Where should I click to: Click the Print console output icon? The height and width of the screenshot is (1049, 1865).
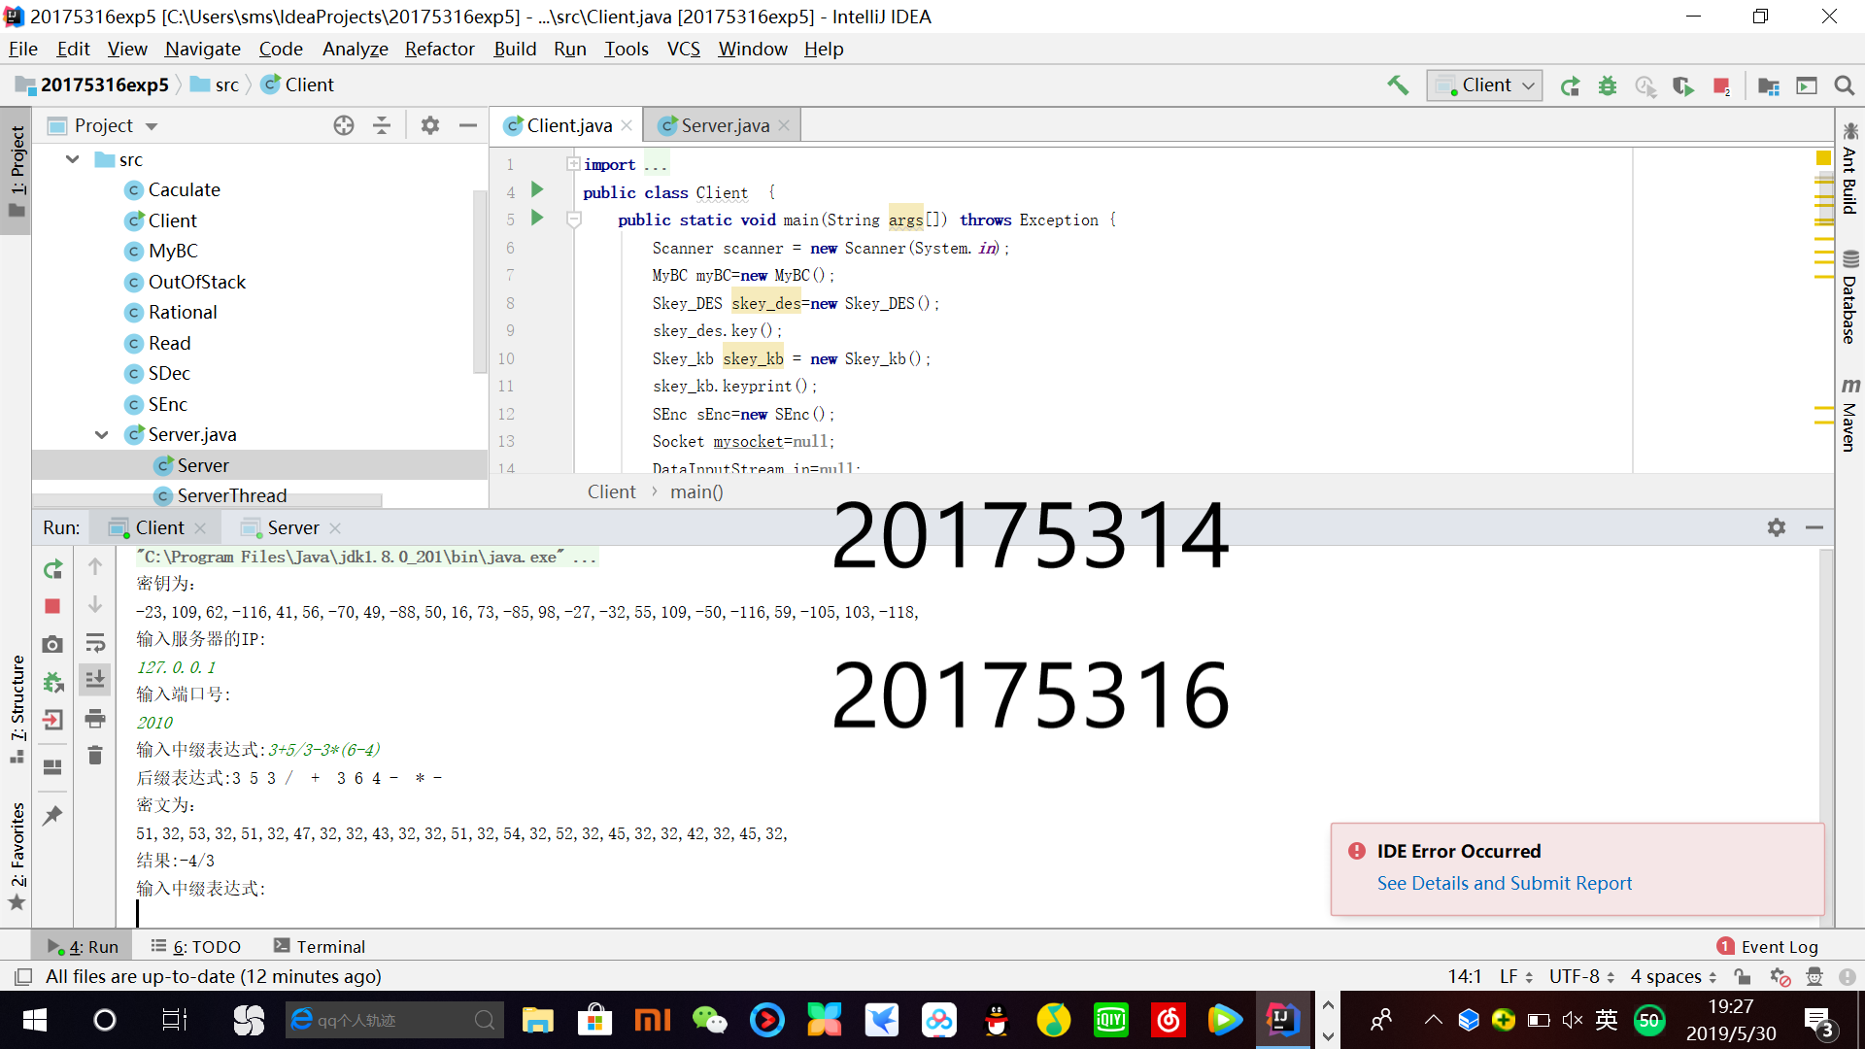pos(95,719)
